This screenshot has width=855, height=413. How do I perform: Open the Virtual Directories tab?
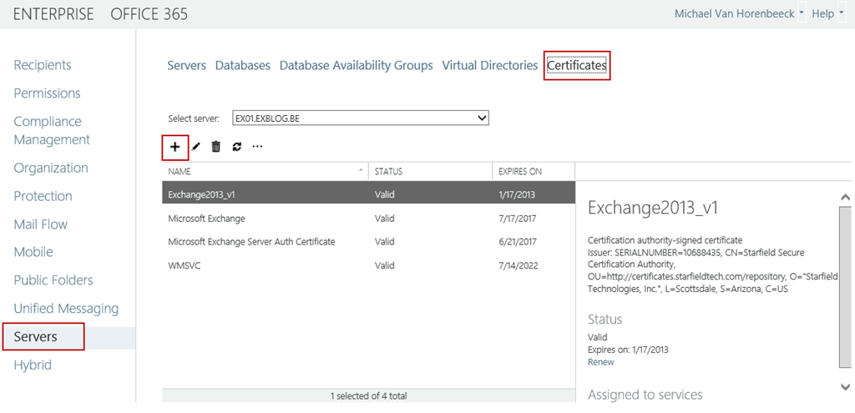490,65
